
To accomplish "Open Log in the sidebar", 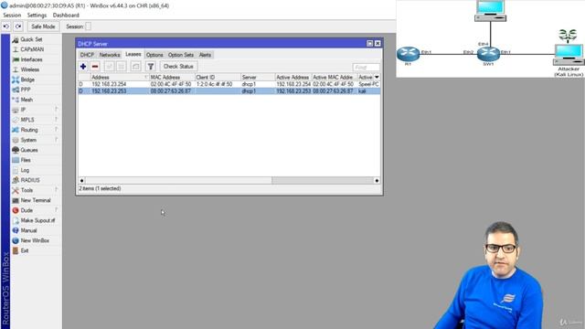I will [x=25, y=171].
